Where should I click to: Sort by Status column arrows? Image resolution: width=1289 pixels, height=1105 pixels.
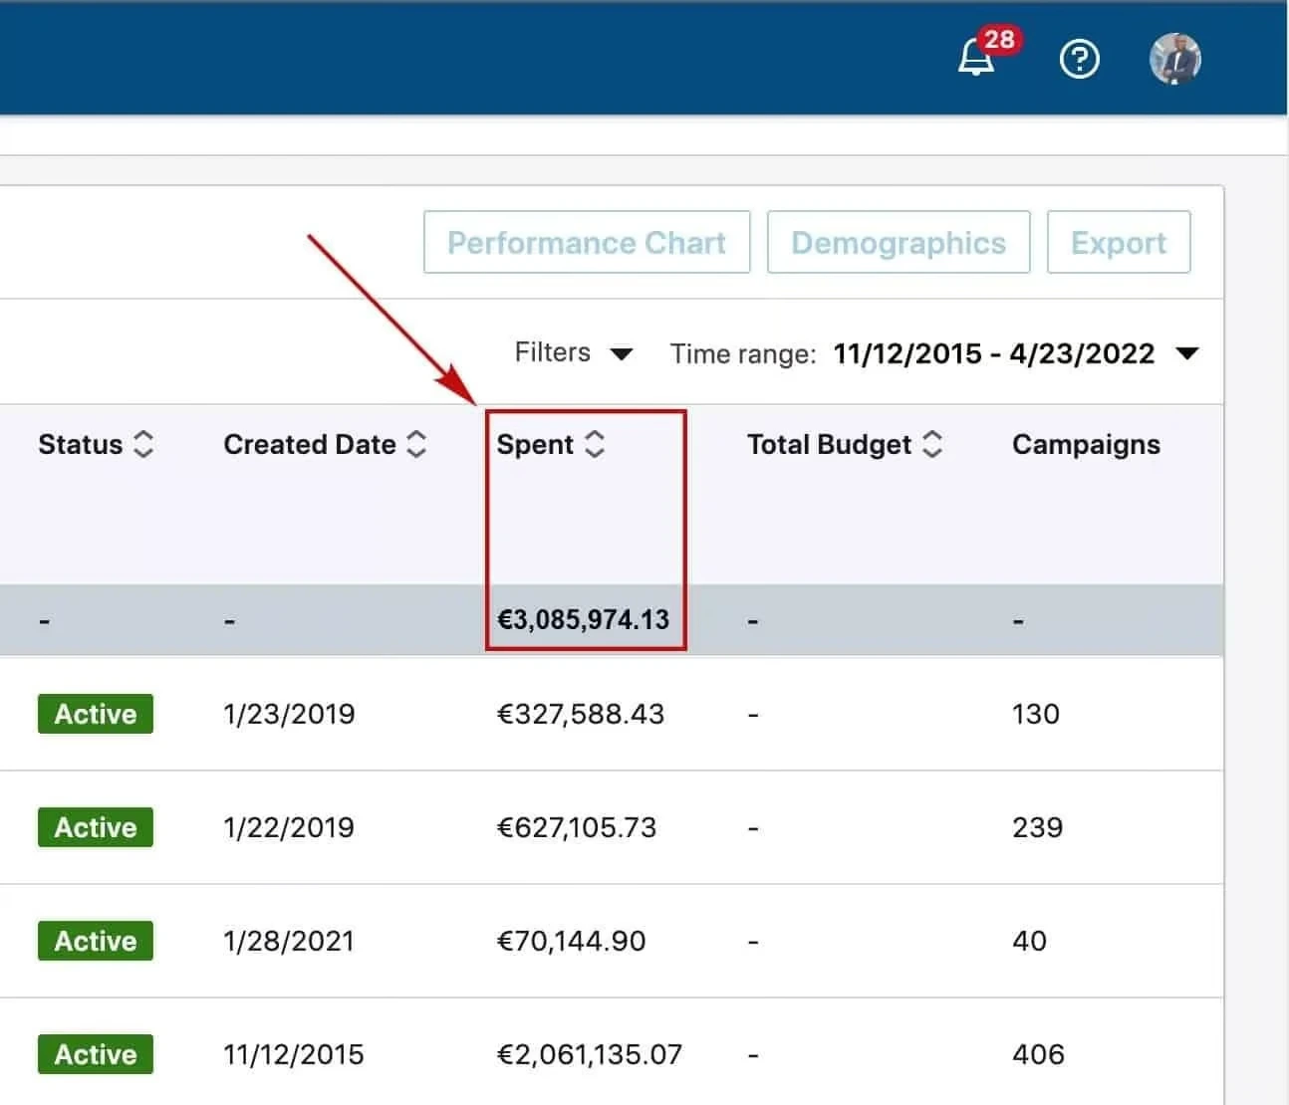click(143, 444)
